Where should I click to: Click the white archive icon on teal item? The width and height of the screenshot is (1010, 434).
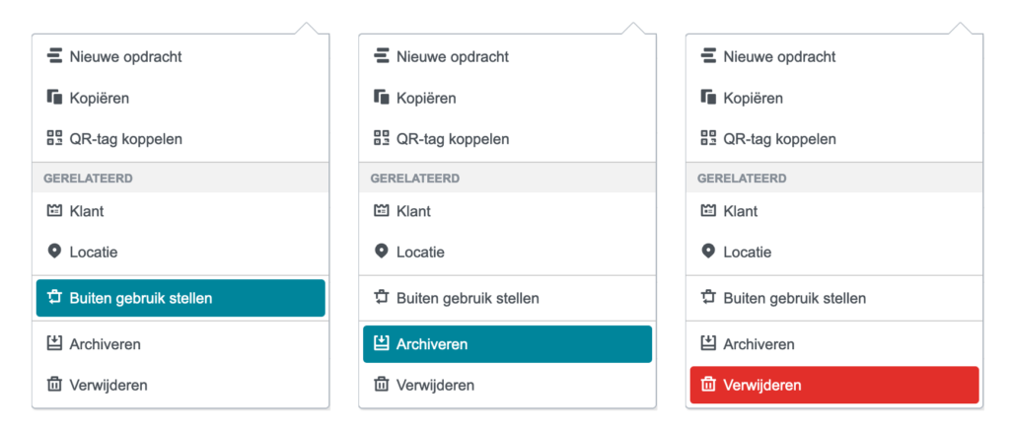[382, 344]
